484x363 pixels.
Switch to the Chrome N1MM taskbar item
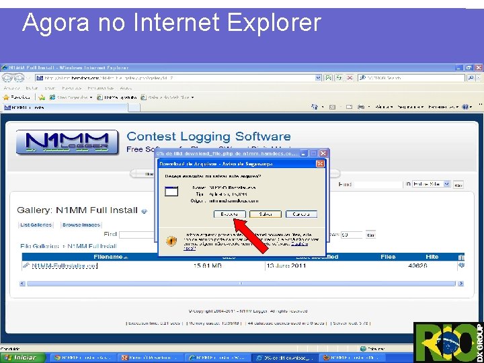coord(82,358)
